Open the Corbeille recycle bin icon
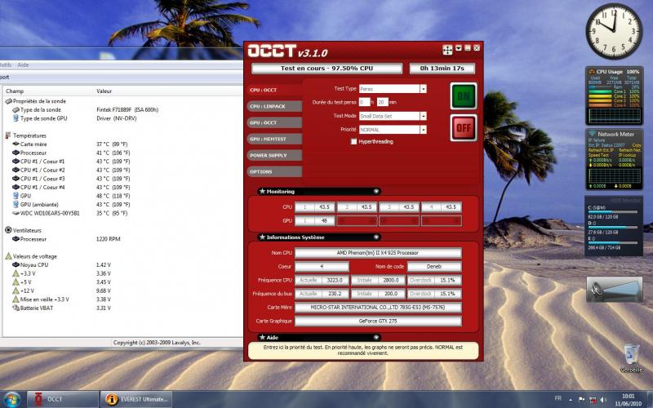Image resolution: width=653 pixels, height=408 pixels. 631,357
